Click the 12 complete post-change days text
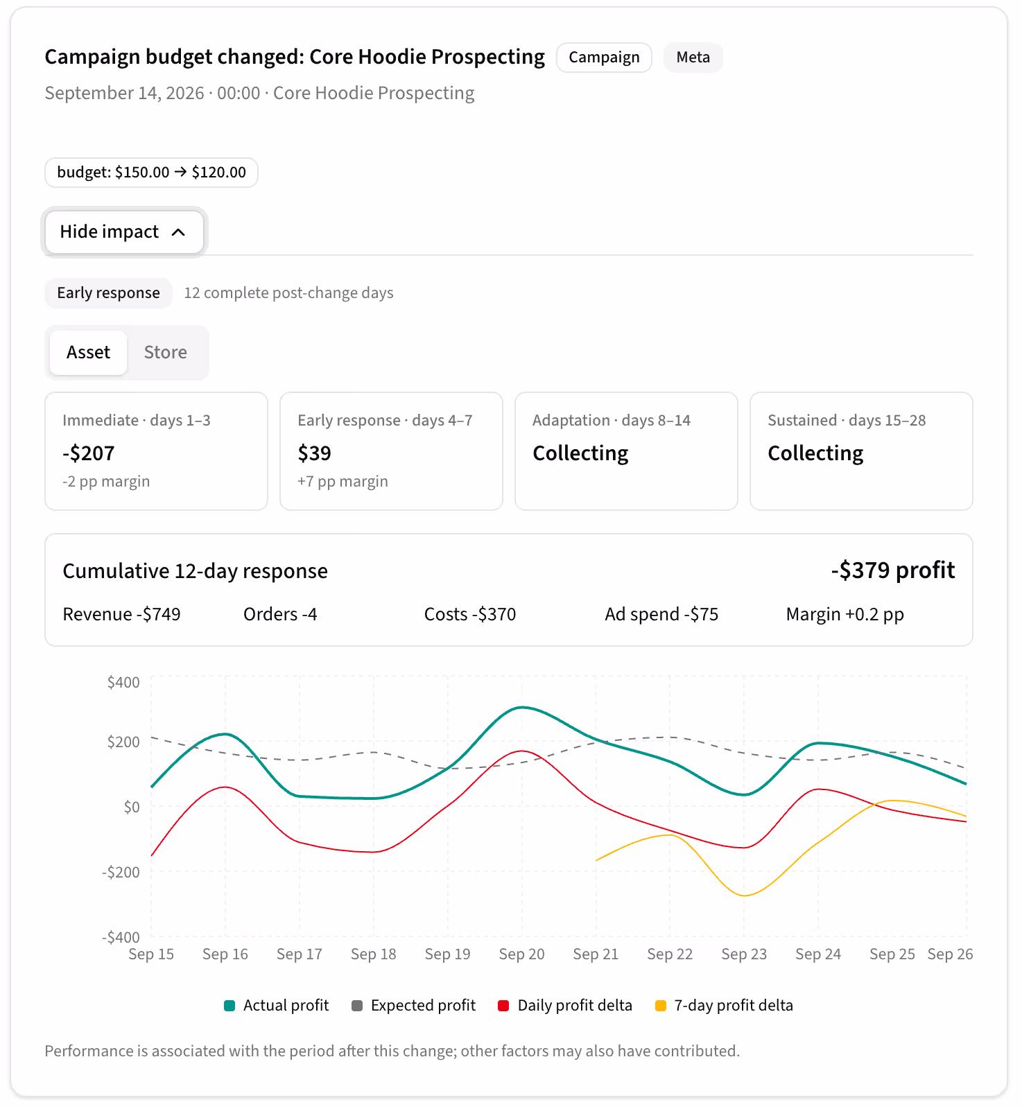The image size is (1022, 1109). pos(288,293)
